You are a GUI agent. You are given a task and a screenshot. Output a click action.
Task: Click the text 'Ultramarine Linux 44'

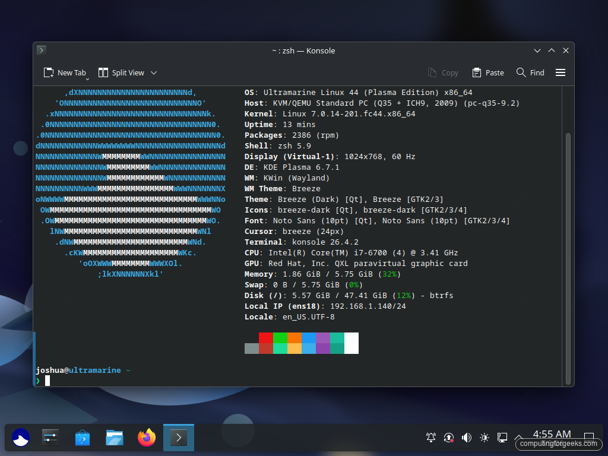pyautogui.click(x=311, y=92)
